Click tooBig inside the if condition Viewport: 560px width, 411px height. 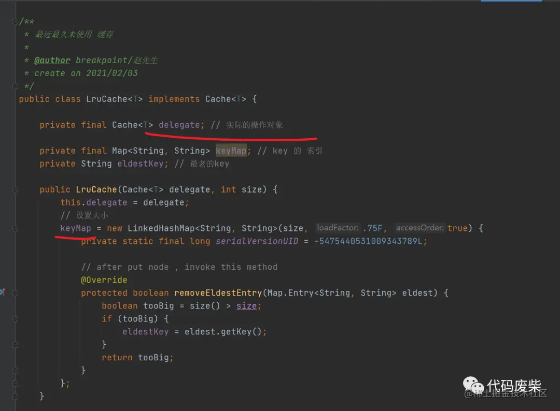(138, 319)
